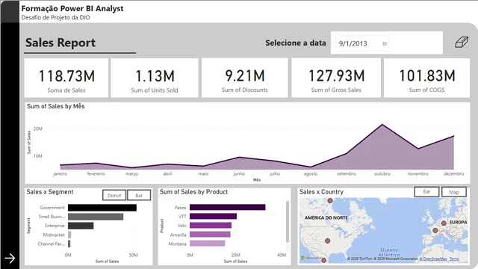Click the 'Sum of Sales by Product' title

click(x=194, y=192)
